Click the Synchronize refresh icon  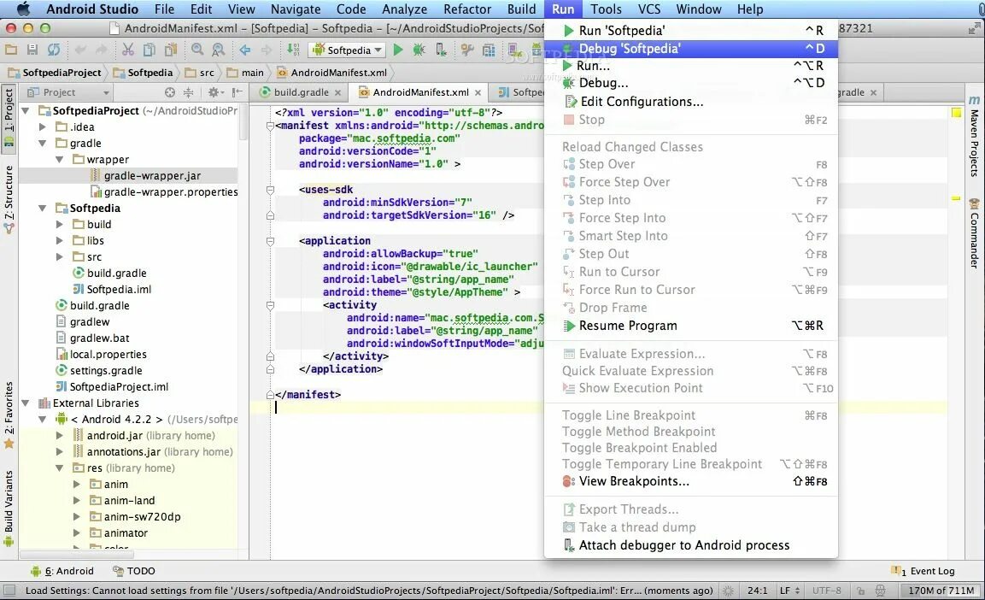54,50
